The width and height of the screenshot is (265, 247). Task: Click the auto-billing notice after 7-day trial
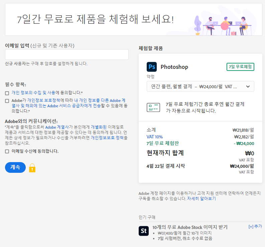pyautogui.click(x=205, y=107)
